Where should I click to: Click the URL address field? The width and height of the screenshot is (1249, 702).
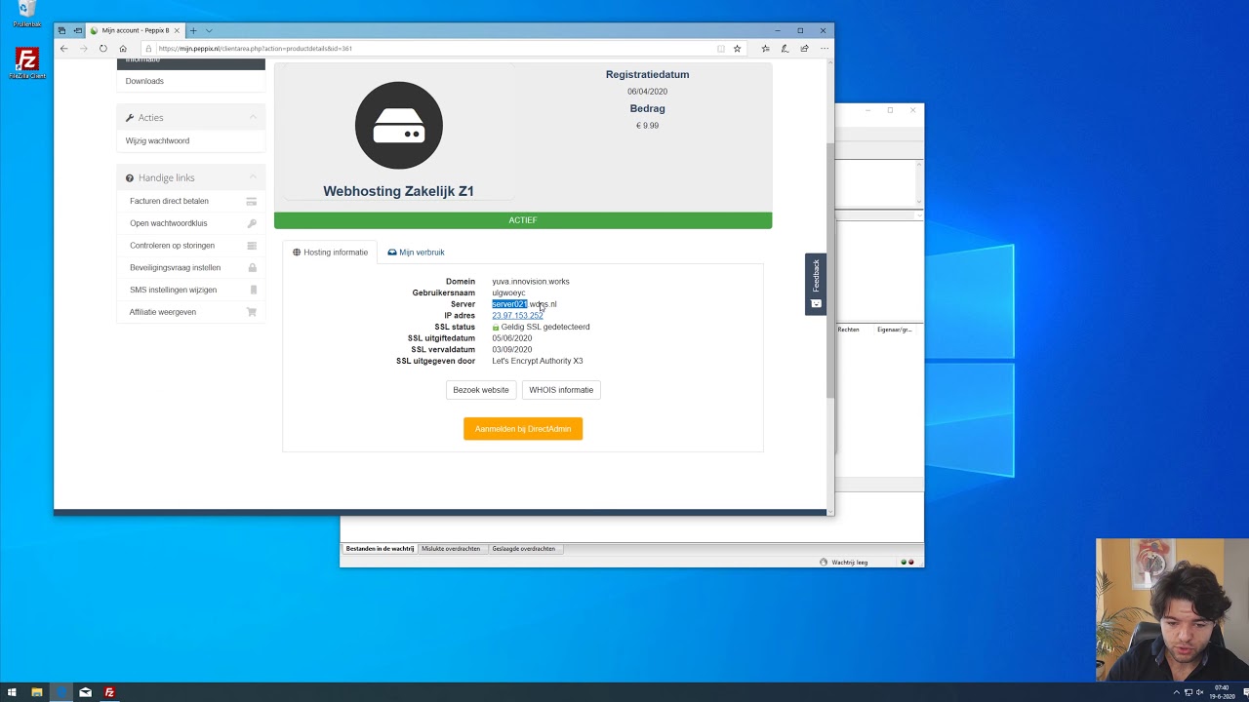[429, 48]
